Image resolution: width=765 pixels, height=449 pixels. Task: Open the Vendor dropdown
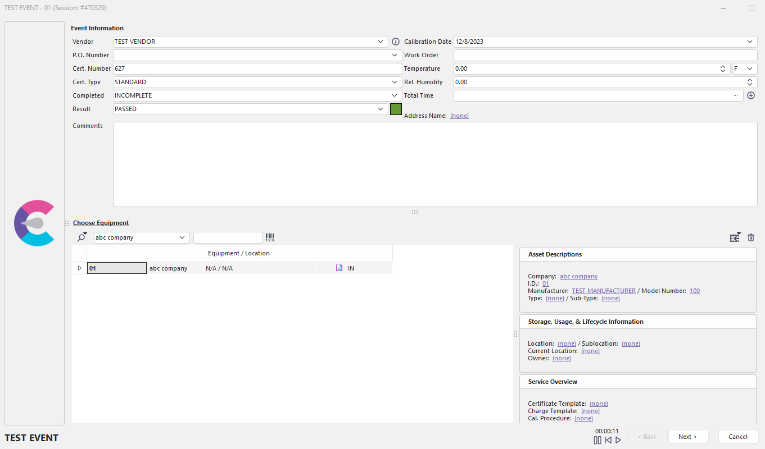tap(381, 42)
